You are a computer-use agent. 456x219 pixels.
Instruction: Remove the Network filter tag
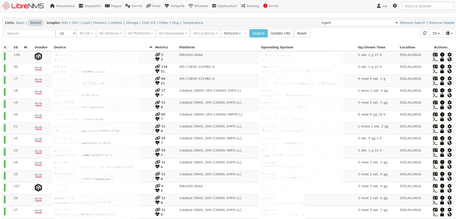(x=240, y=33)
